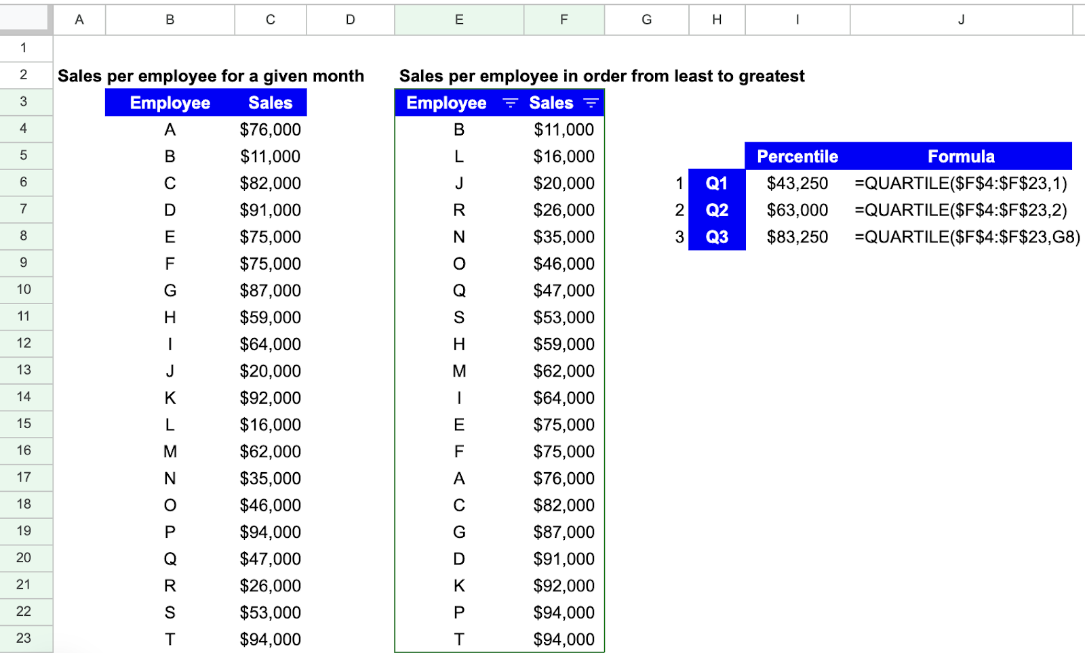Screen dimensions: 1085x653
Task: Select employee T in column B
Action: click(170, 639)
